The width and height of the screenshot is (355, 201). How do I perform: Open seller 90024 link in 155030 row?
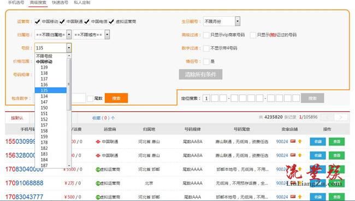(x=282, y=142)
